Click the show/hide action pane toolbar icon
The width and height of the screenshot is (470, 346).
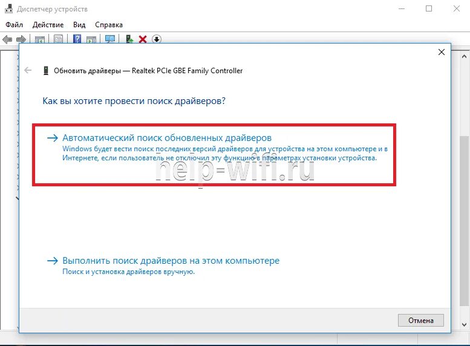[x=91, y=39]
